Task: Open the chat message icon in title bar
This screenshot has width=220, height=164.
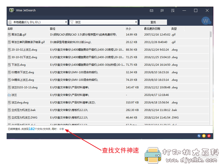Action: coord(162,10)
